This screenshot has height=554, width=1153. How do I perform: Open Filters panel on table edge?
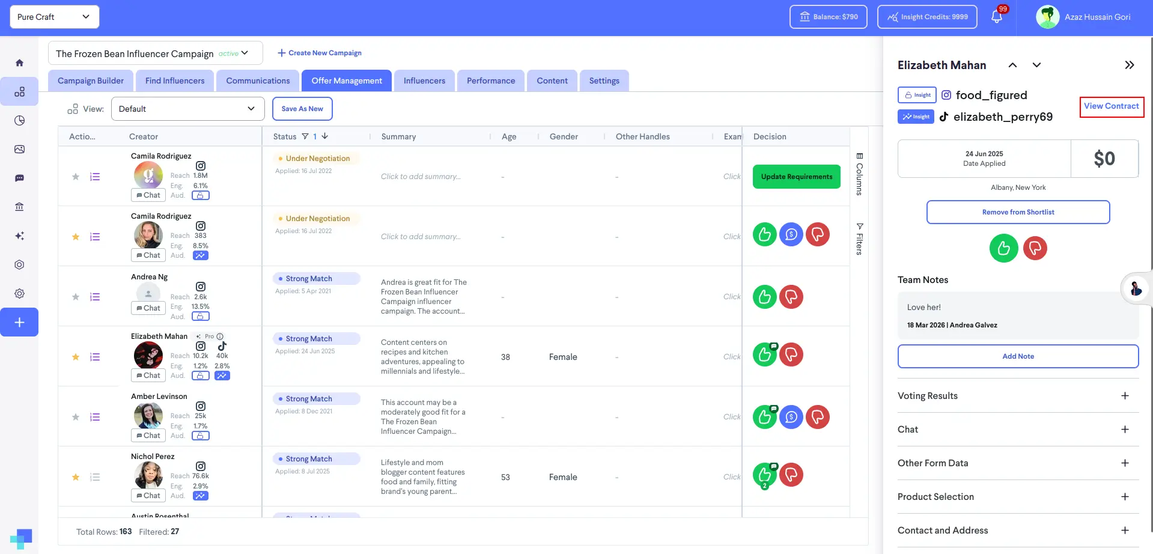pyautogui.click(x=860, y=239)
